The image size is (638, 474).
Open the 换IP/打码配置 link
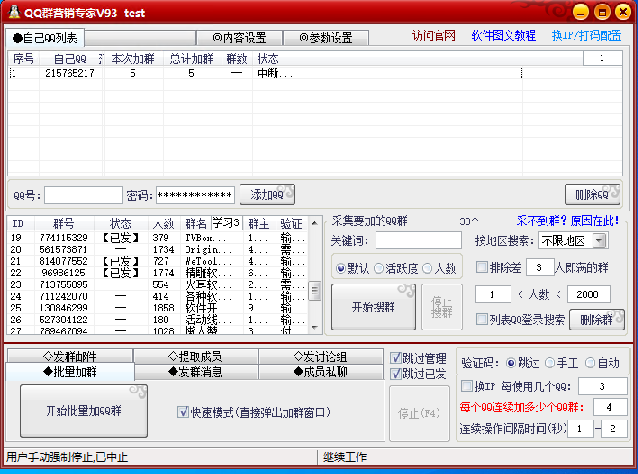tap(586, 36)
